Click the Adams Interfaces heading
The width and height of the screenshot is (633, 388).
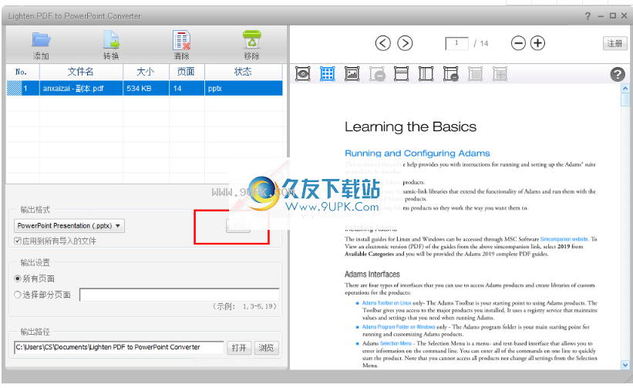pyautogui.click(x=372, y=274)
